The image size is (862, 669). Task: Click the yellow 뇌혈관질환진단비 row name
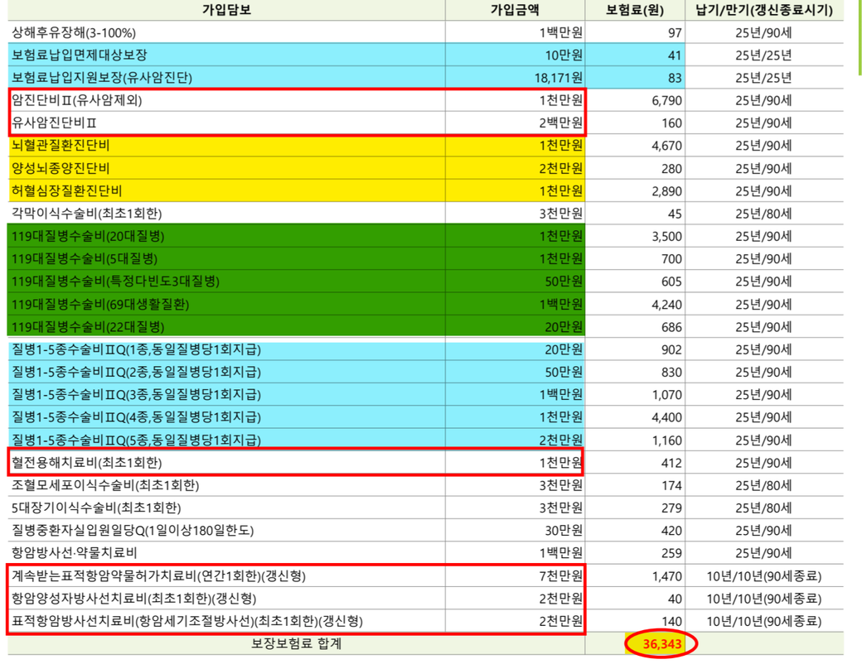click(61, 146)
